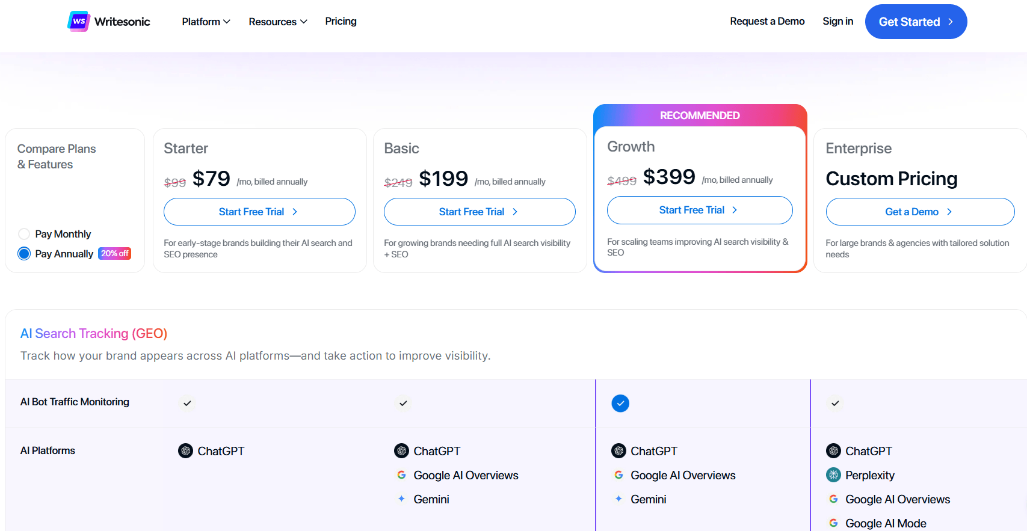Click the Growth plan title

[x=631, y=147]
